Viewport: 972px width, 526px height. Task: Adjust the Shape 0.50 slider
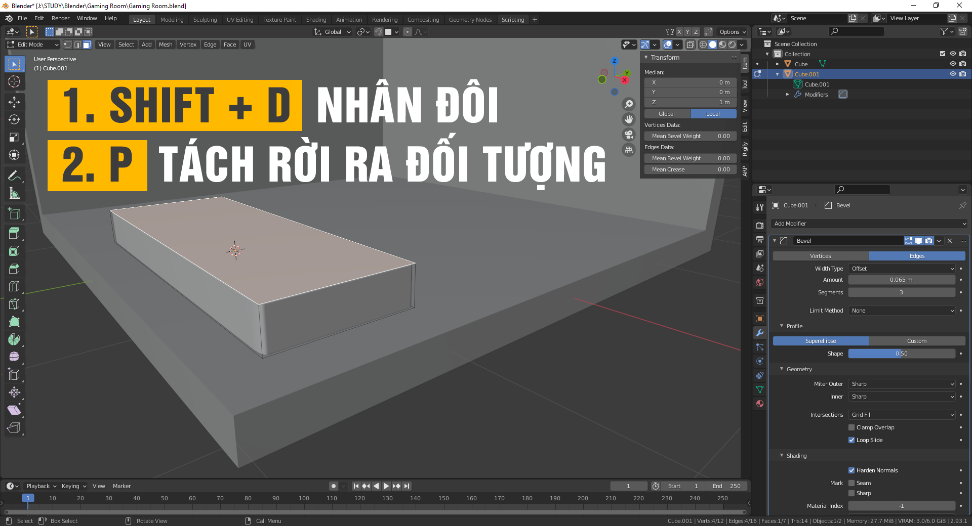[x=902, y=354]
